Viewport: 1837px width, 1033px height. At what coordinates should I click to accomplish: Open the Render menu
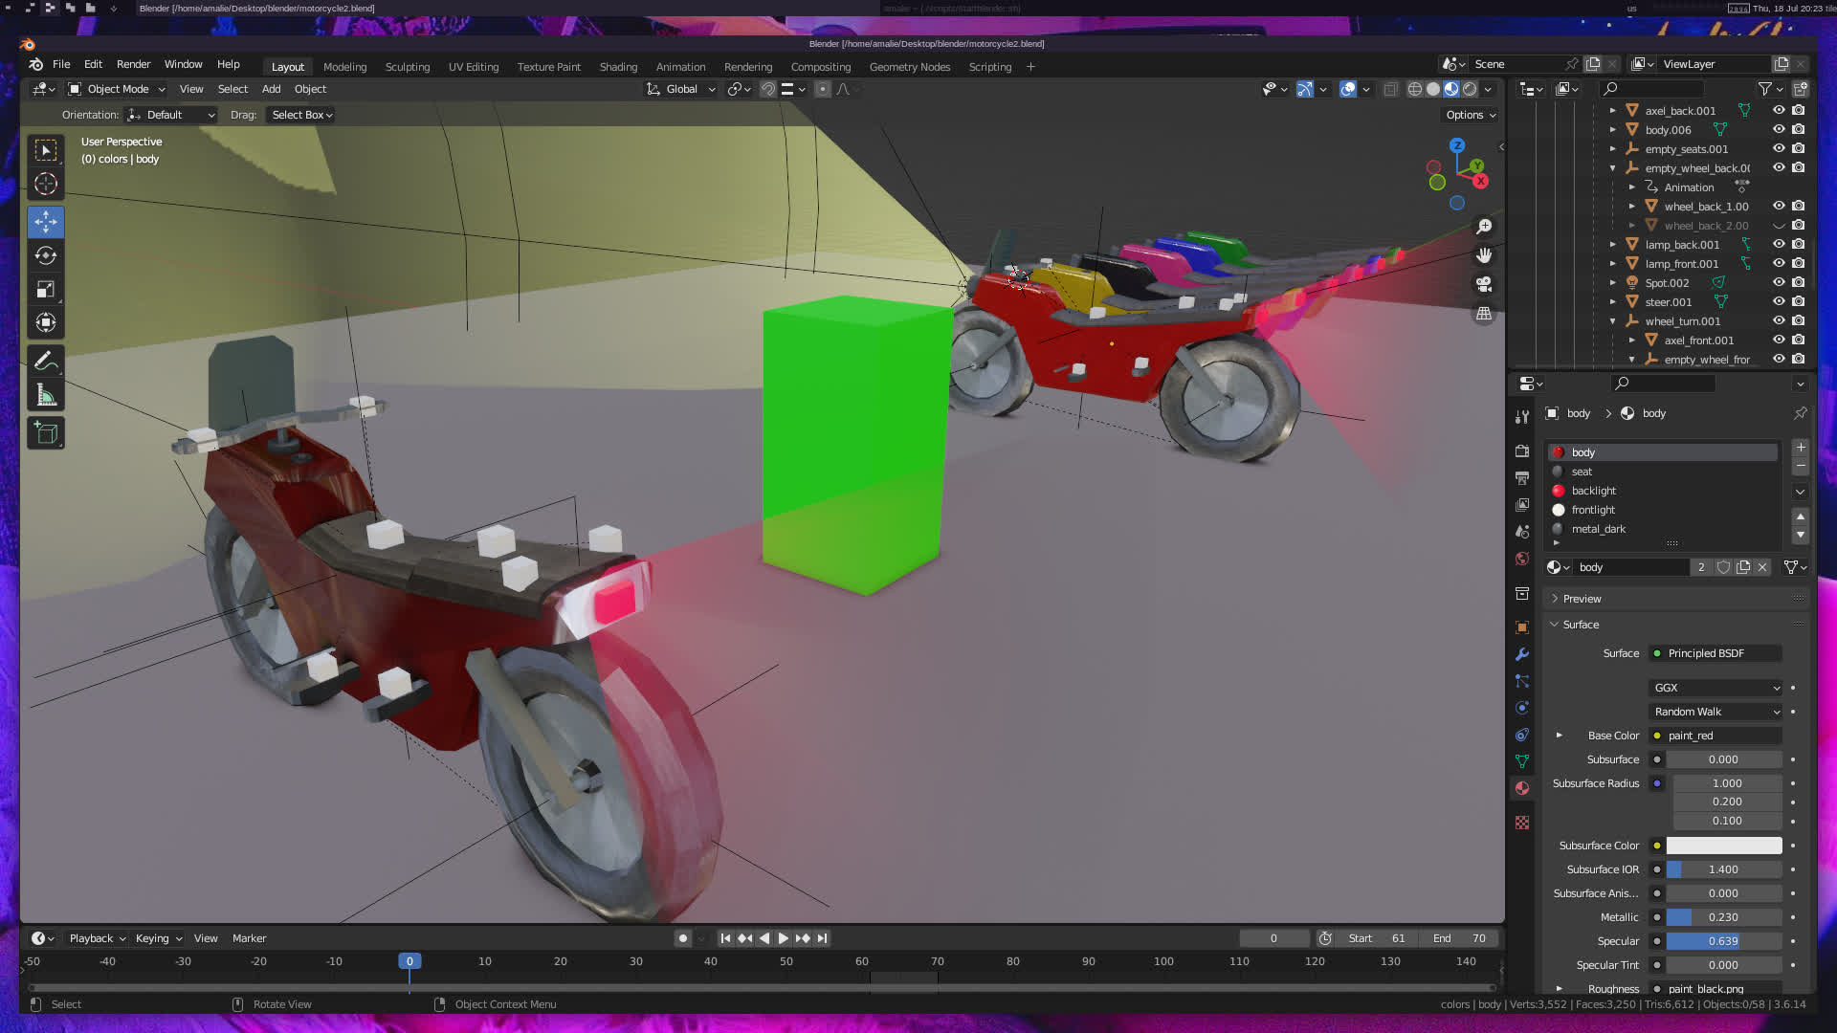[133, 64]
